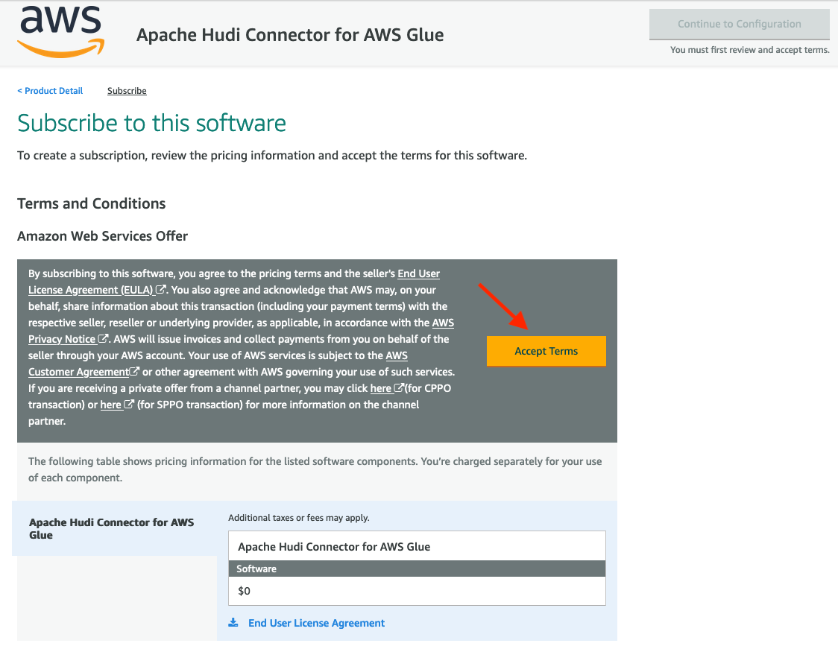Click external-link icon after Customer Agreement

point(134,371)
